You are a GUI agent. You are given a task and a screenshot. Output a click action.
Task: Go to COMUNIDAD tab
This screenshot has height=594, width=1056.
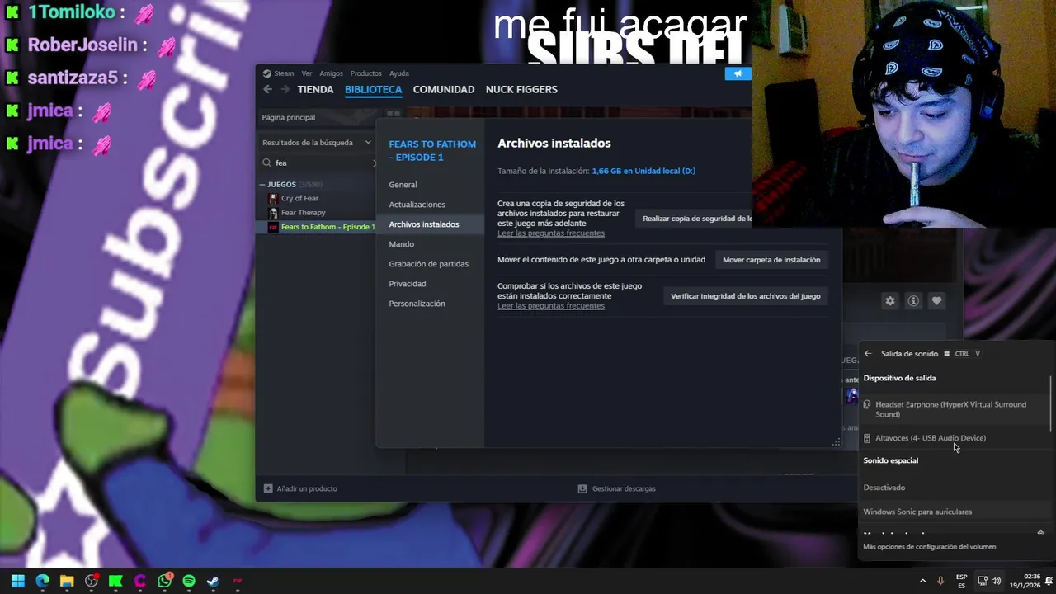point(444,89)
